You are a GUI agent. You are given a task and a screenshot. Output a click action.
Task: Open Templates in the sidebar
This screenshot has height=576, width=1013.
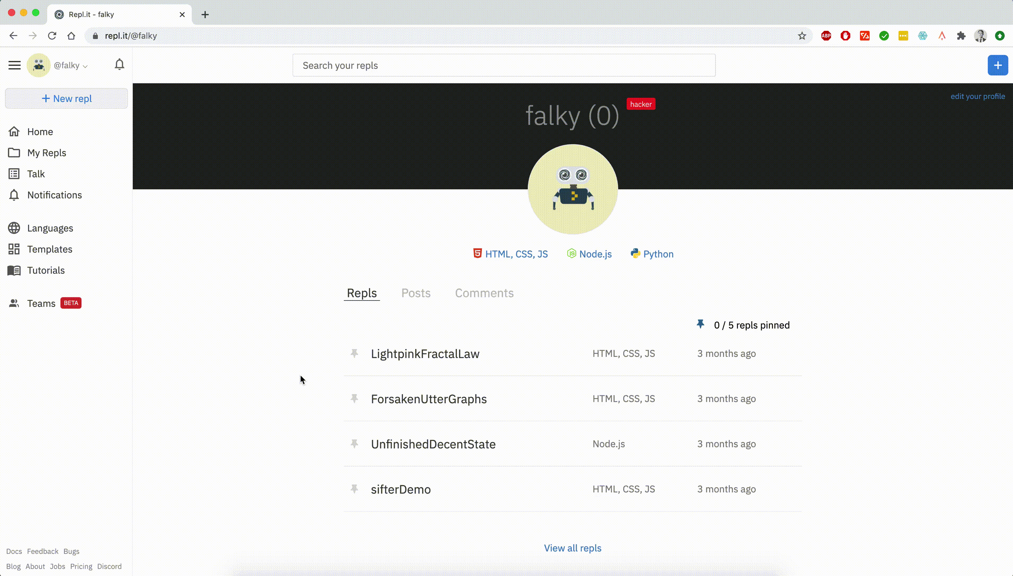(50, 249)
